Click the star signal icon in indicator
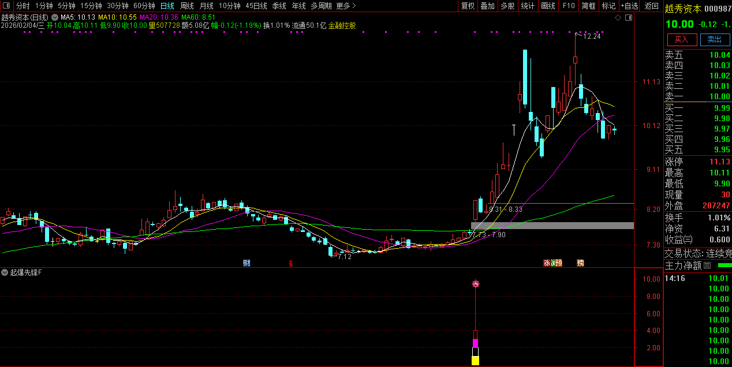The height and width of the screenshot is (367, 732). [x=476, y=283]
